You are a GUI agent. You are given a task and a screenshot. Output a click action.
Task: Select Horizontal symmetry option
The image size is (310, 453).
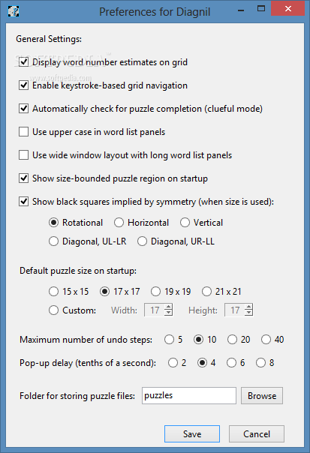119,223
